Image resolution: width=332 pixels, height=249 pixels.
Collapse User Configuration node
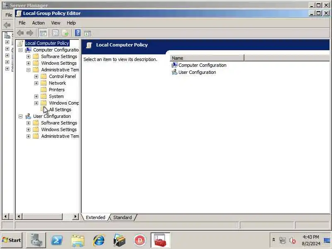point(20,116)
